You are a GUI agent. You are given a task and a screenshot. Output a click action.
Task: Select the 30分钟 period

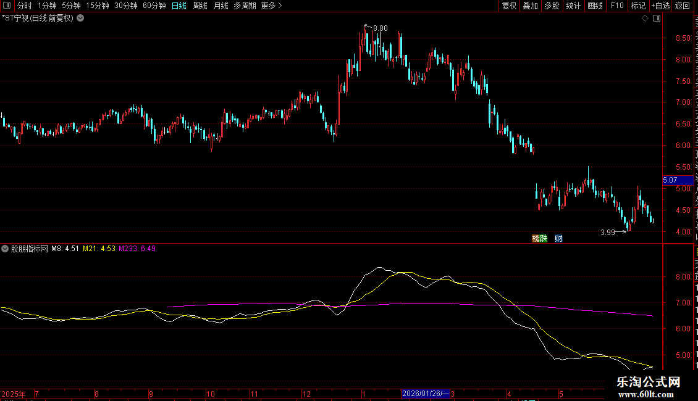pyautogui.click(x=125, y=6)
